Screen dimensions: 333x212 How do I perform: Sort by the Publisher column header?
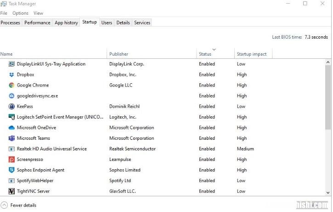[152, 54]
